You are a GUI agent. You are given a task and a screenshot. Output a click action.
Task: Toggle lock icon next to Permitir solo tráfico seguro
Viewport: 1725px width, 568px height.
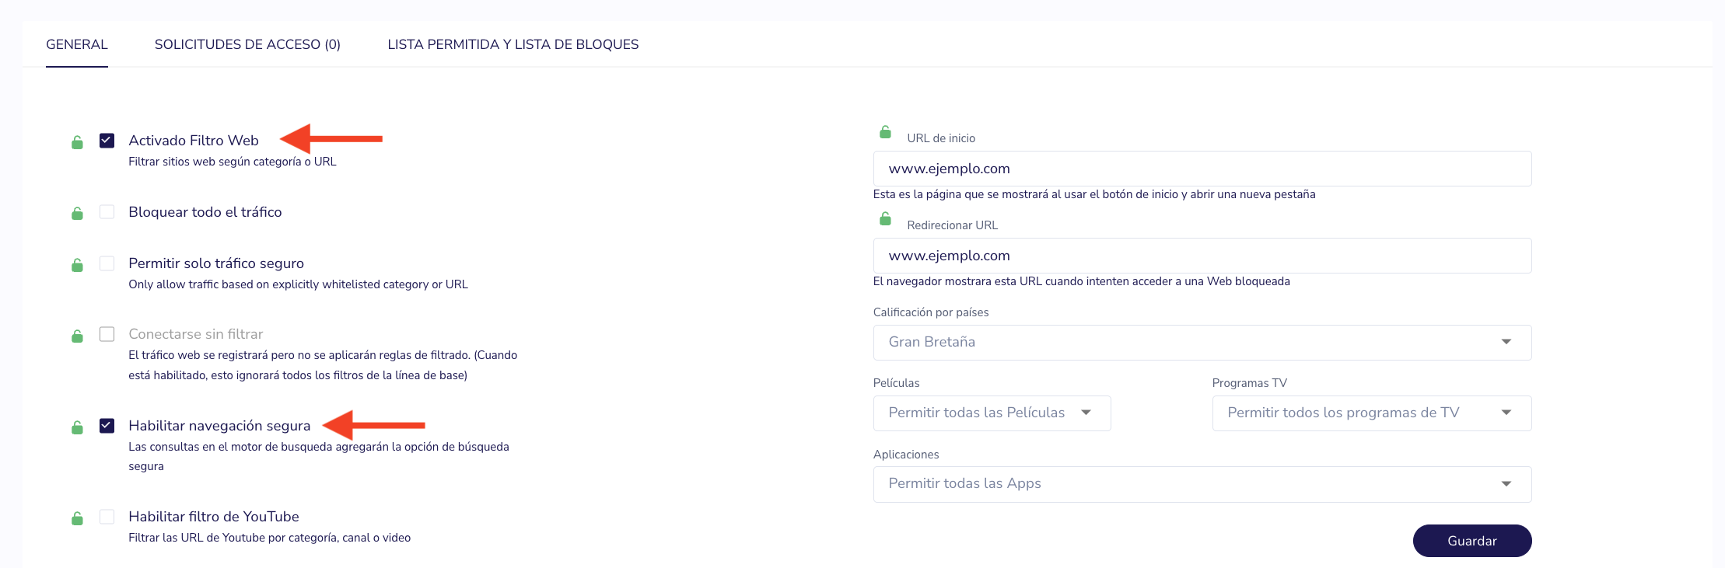click(x=77, y=265)
